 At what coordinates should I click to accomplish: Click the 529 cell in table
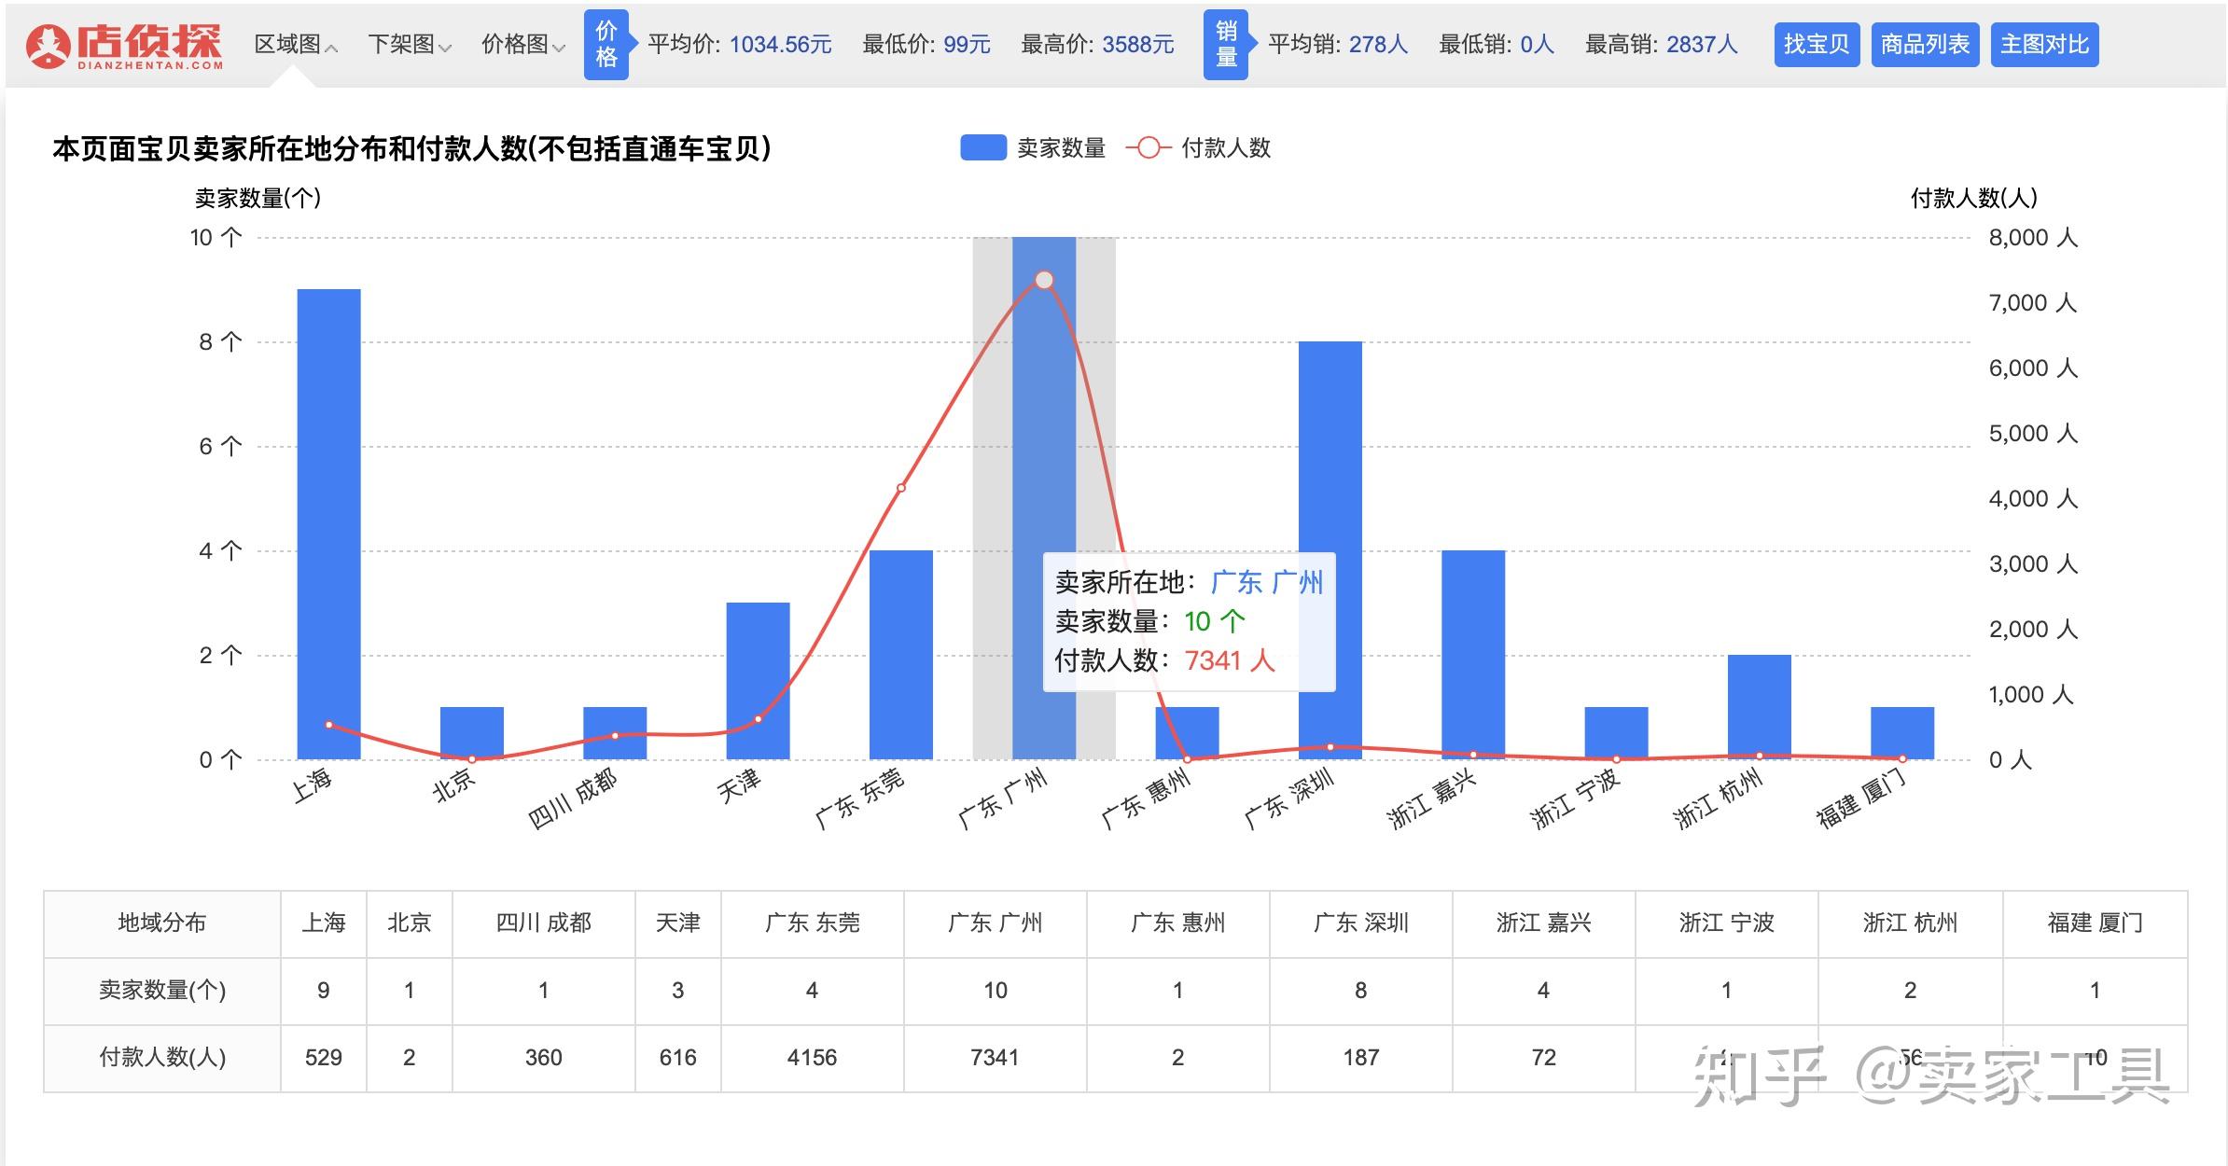pyautogui.click(x=324, y=1058)
